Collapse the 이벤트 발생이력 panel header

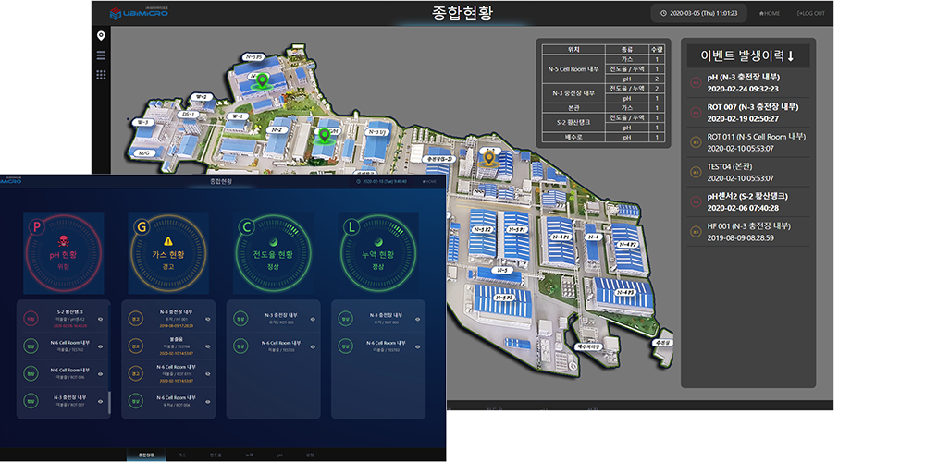coord(746,55)
